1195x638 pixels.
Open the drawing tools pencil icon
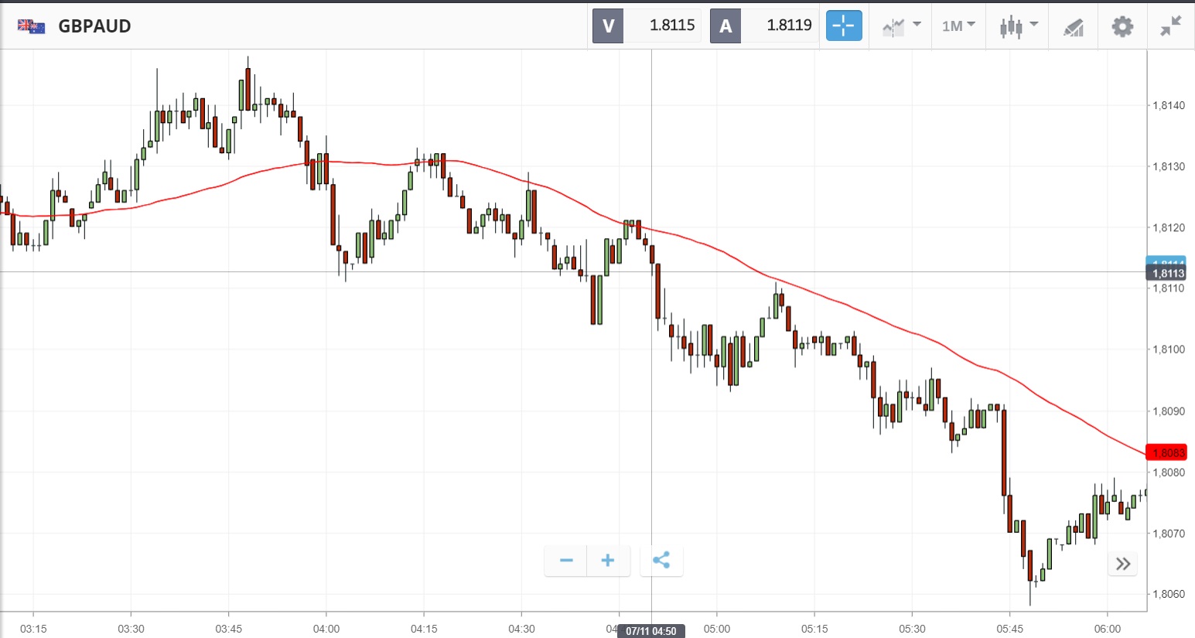pos(1073,27)
